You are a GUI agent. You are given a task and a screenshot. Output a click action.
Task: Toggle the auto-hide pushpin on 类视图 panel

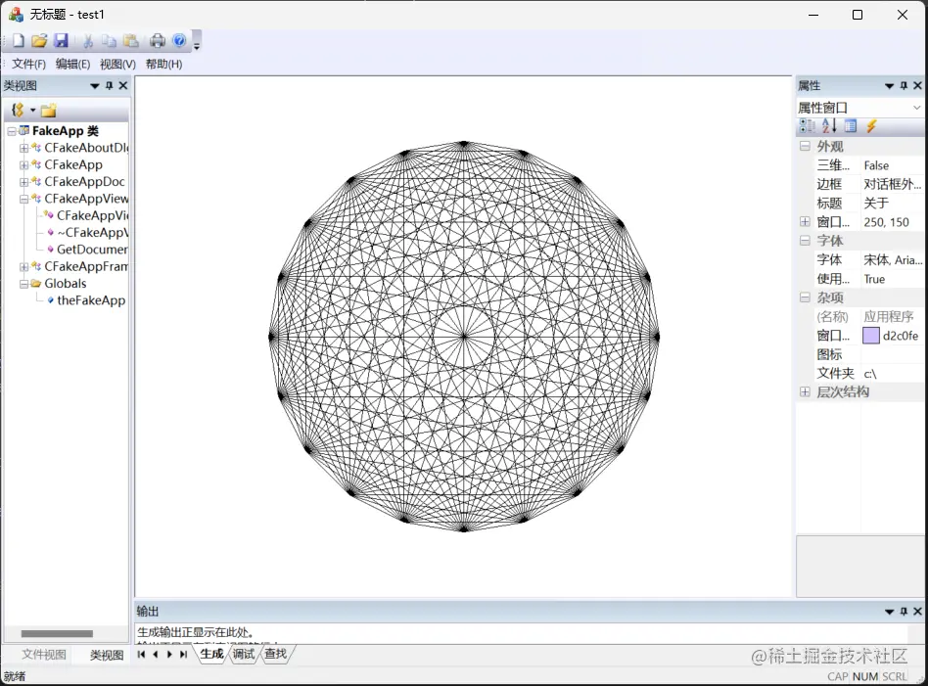pos(108,85)
